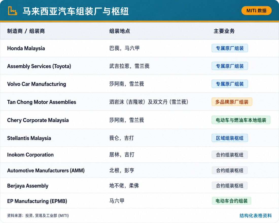Image resolution: width=279 pixels, height=223 pixels.
Task: Click the 多品牌原厂组装 tag
Action: click(232, 102)
